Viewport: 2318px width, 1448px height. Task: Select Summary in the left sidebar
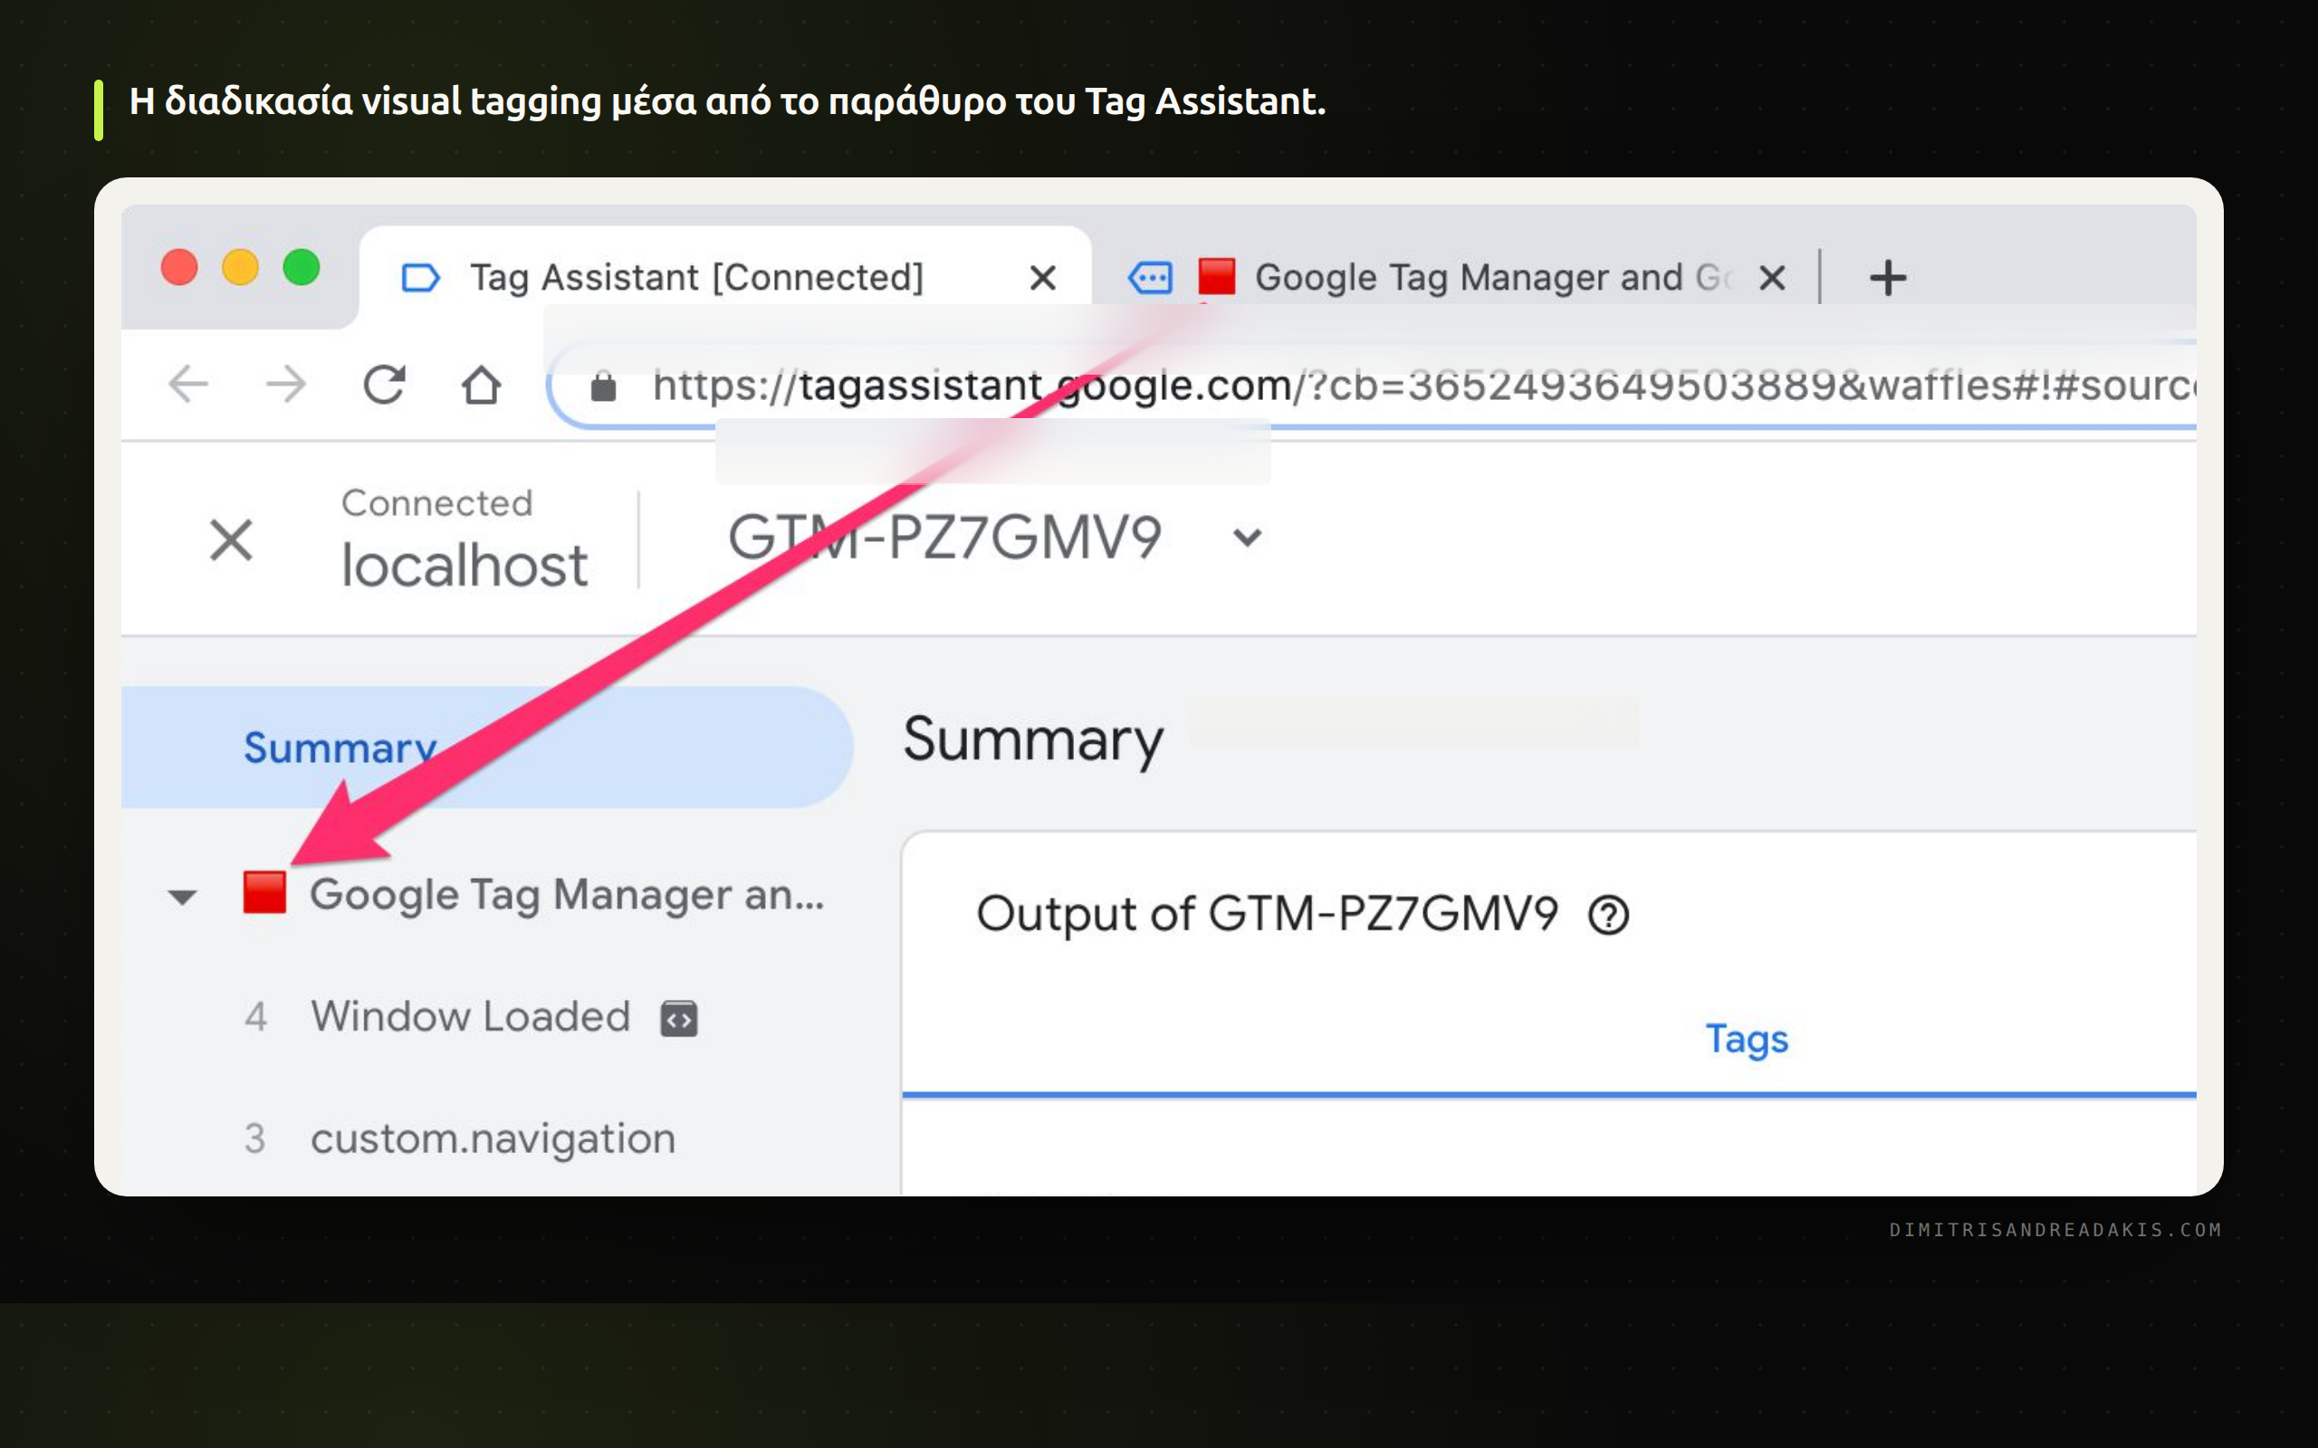tap(486, 747)
